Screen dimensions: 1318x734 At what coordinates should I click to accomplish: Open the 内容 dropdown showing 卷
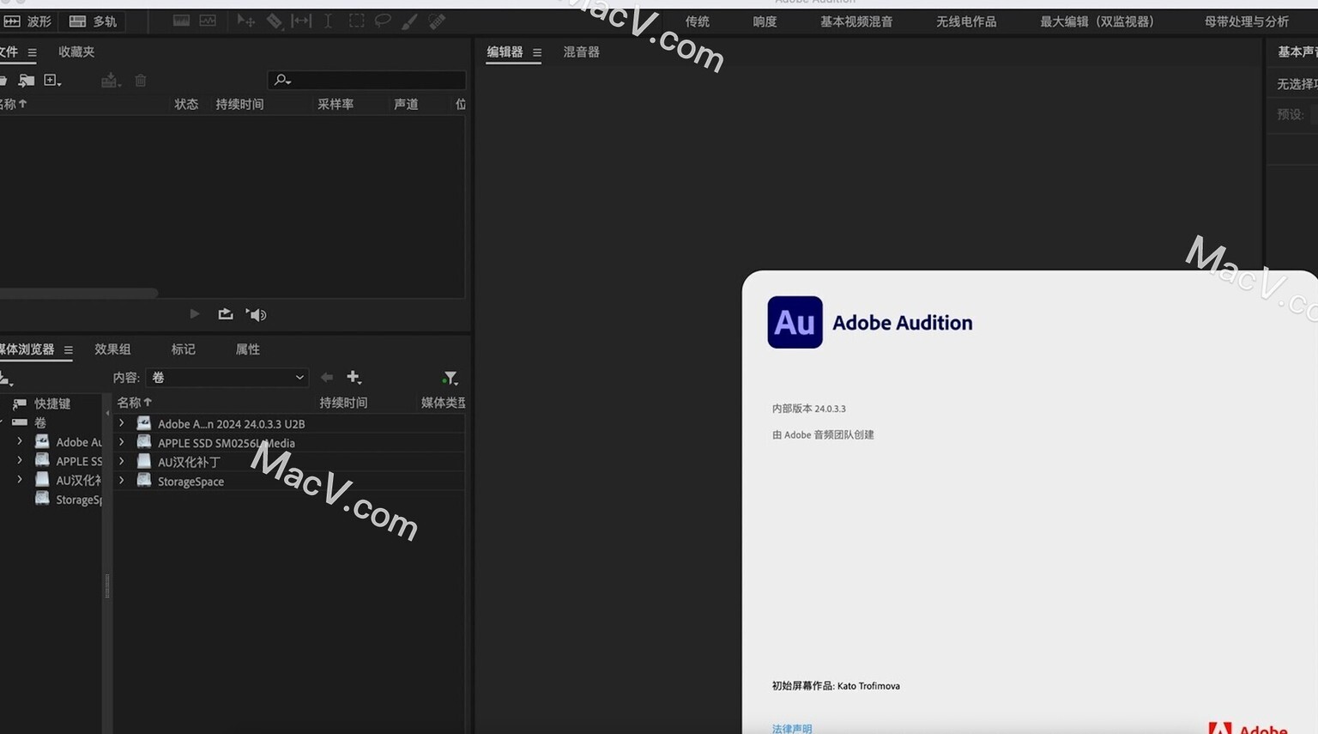point(227,378)
